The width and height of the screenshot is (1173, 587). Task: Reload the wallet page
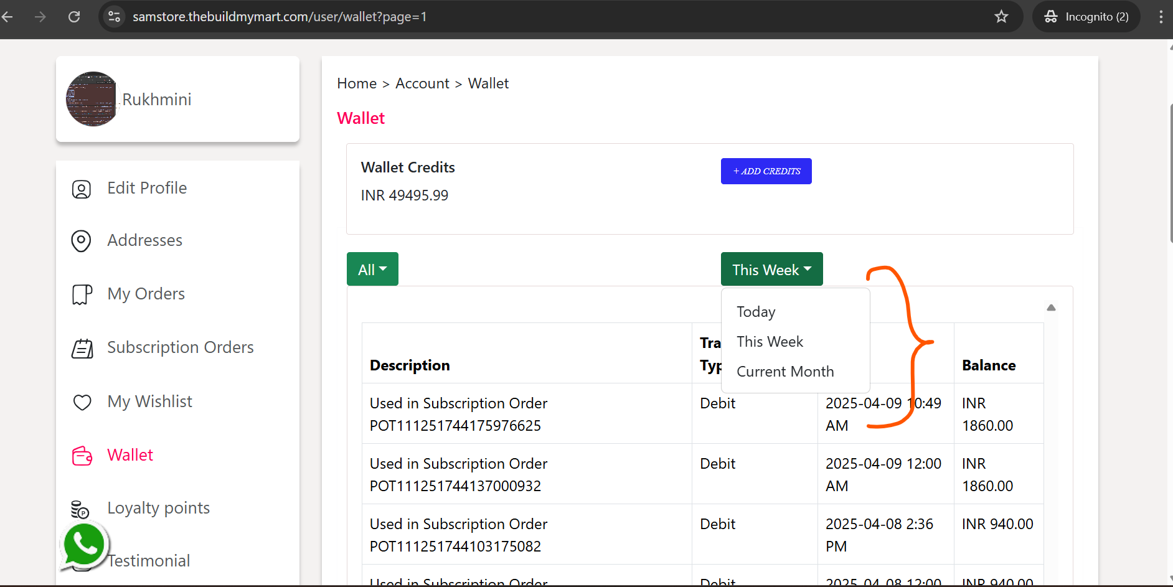(x=74, y=17)
